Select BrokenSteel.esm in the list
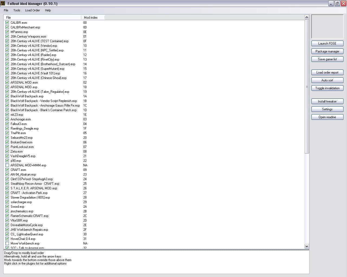 [21, 142]
